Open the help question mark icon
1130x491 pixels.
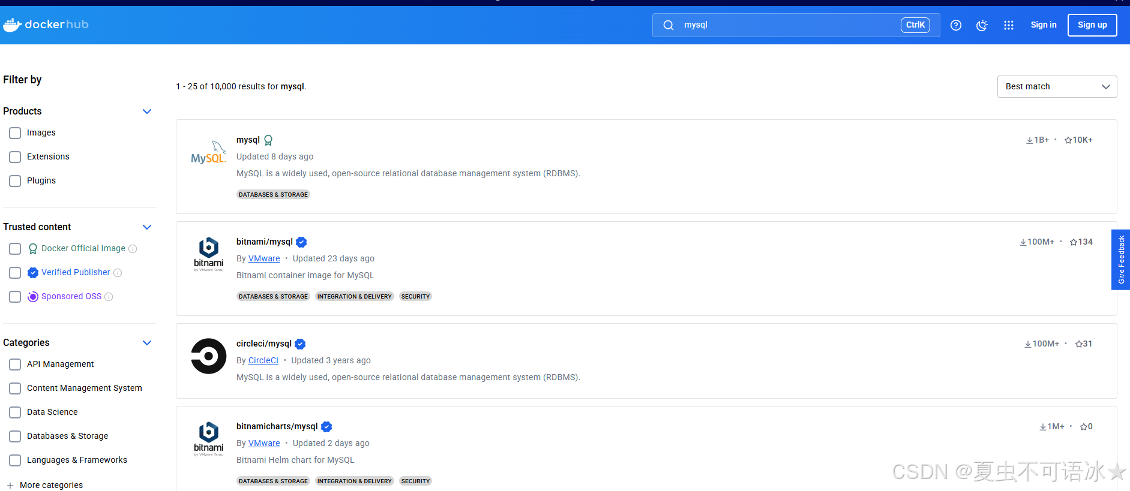956,25
